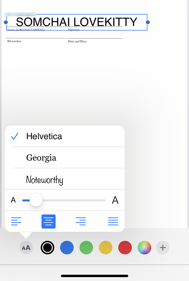Tap the large A size icon

115,200
